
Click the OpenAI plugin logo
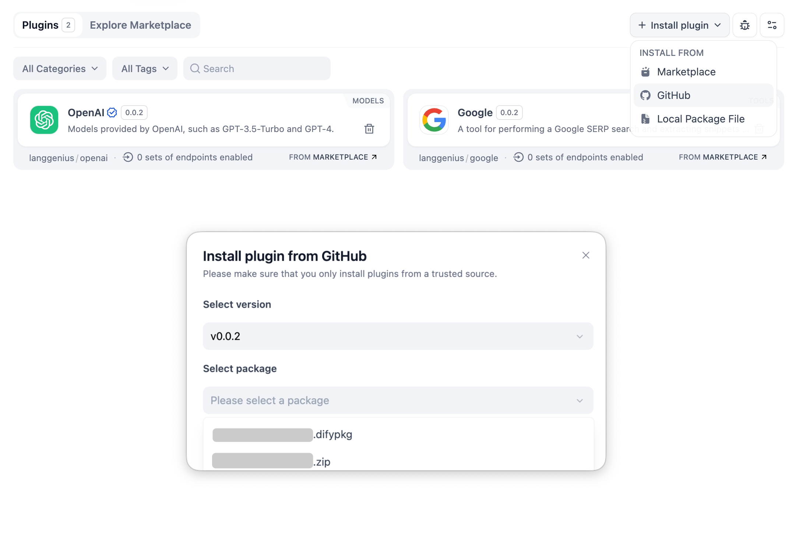[44, 120]
